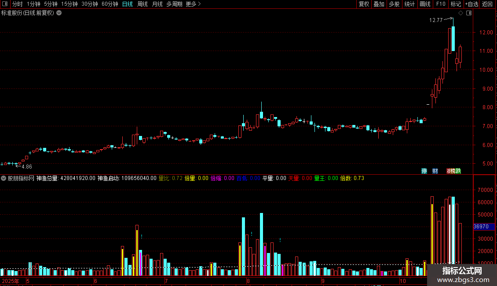Click the 12.00 price axis label
The height and width of the screenshot is (286, 497).
pos(486,33)
